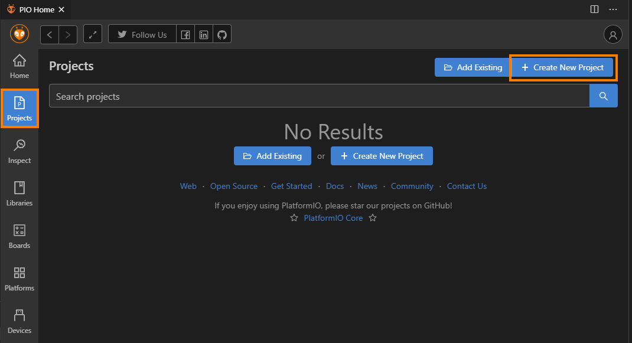Click the top Create New Project button
The width and height of the screenshot is (632, 343).
563,67
